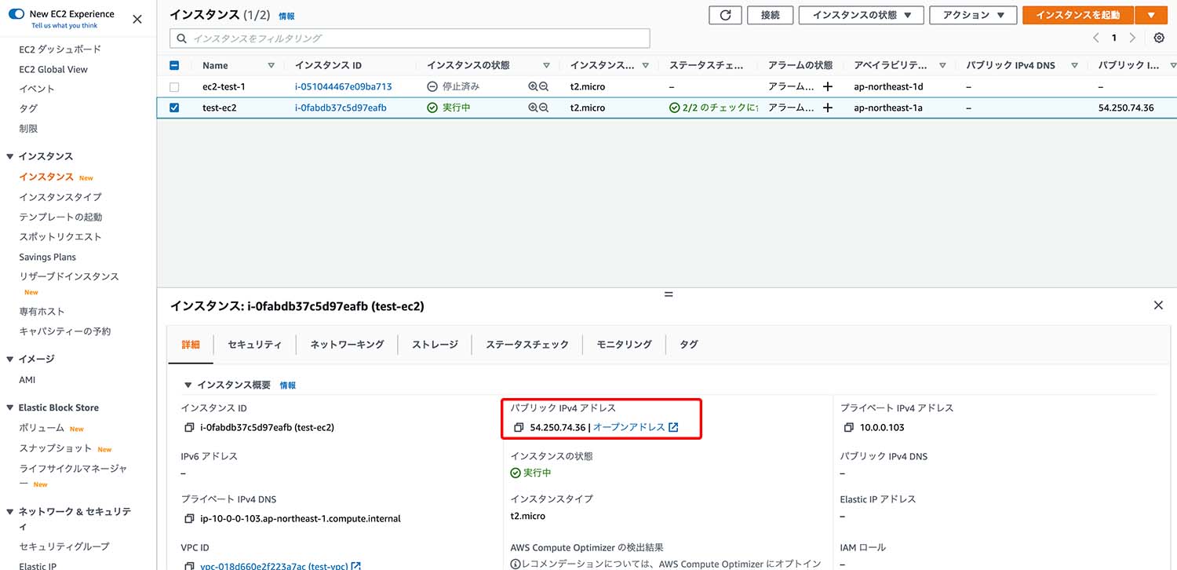Open 情報 link beside インスタンス heading
Image resolution: width=1177 pixels, height=570 pixels.
pos(286,16)
